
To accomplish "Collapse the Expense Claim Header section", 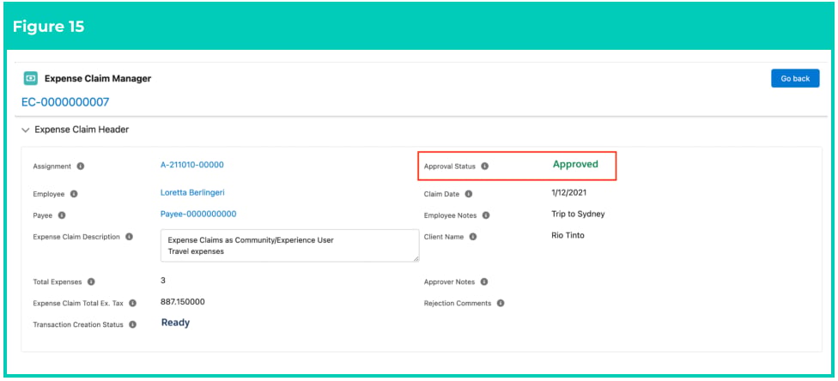I will 26,130.
